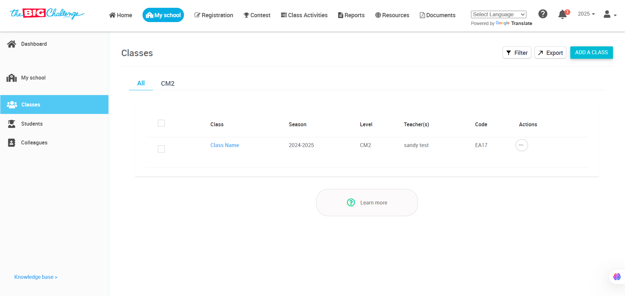The image size is (625, 296).
Task: Click the Classes group icon
Action: point(12,105)
